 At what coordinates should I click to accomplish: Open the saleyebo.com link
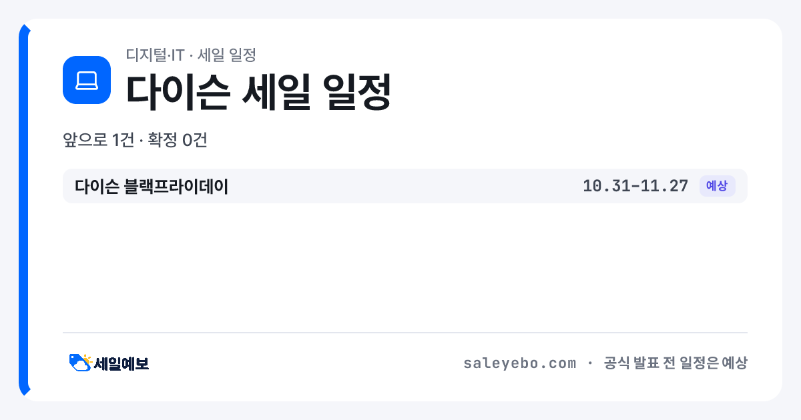pyautogui.click(x=519, y=363)
